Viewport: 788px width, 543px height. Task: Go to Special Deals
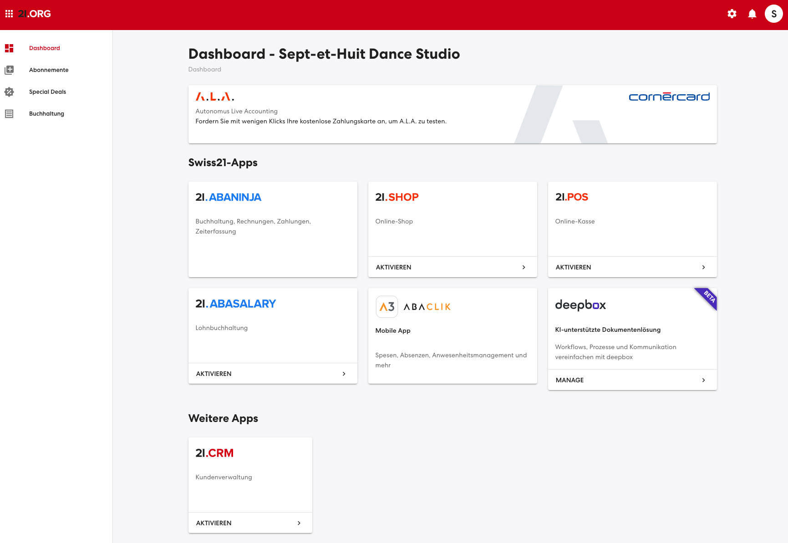pyautogui.click(x=47, y=91)
